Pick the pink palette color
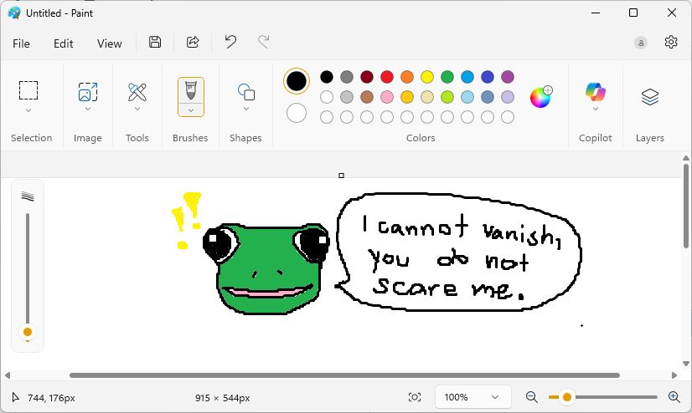This screenshot has width=692, height=413. (387, 97)
